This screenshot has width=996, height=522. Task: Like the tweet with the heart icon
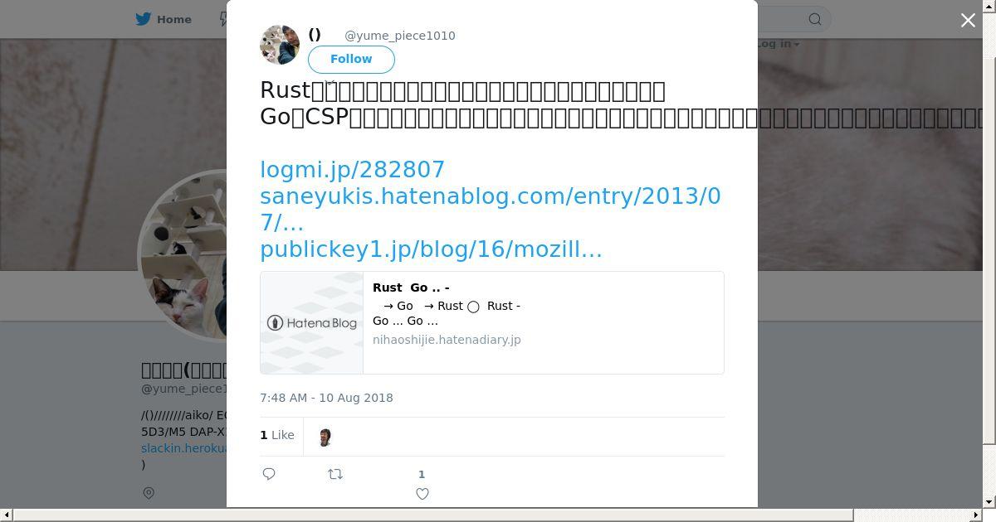(x=422, y=494)
